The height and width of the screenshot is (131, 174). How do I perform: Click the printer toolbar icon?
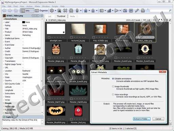(x=143, y=11)
